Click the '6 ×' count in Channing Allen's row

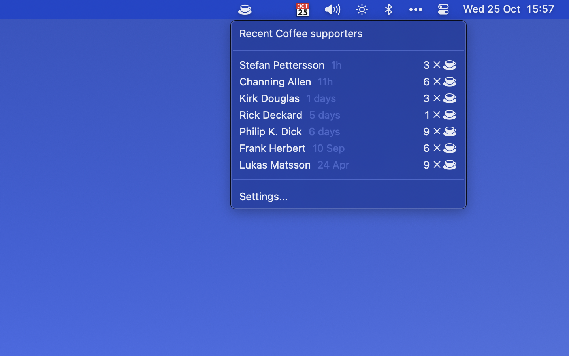pos(432,81)
